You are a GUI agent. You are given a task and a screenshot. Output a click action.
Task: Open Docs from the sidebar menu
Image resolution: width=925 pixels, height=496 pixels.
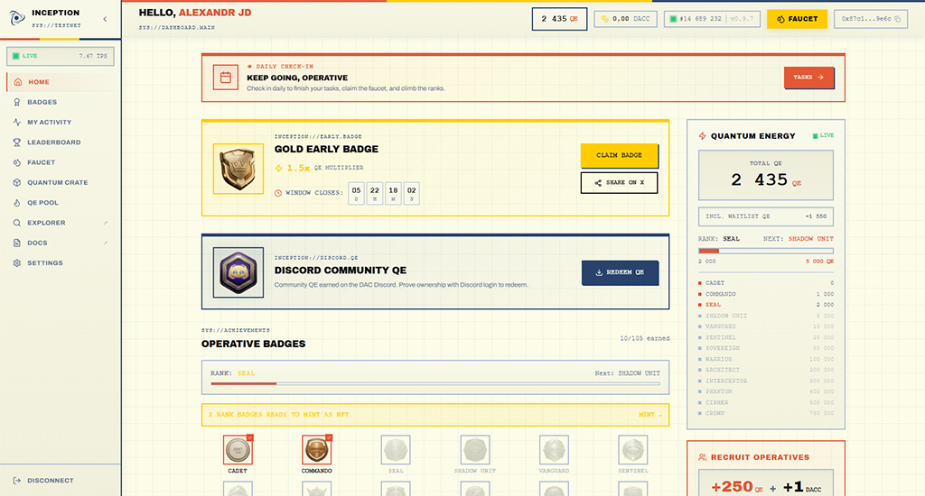tap(37, 243)
